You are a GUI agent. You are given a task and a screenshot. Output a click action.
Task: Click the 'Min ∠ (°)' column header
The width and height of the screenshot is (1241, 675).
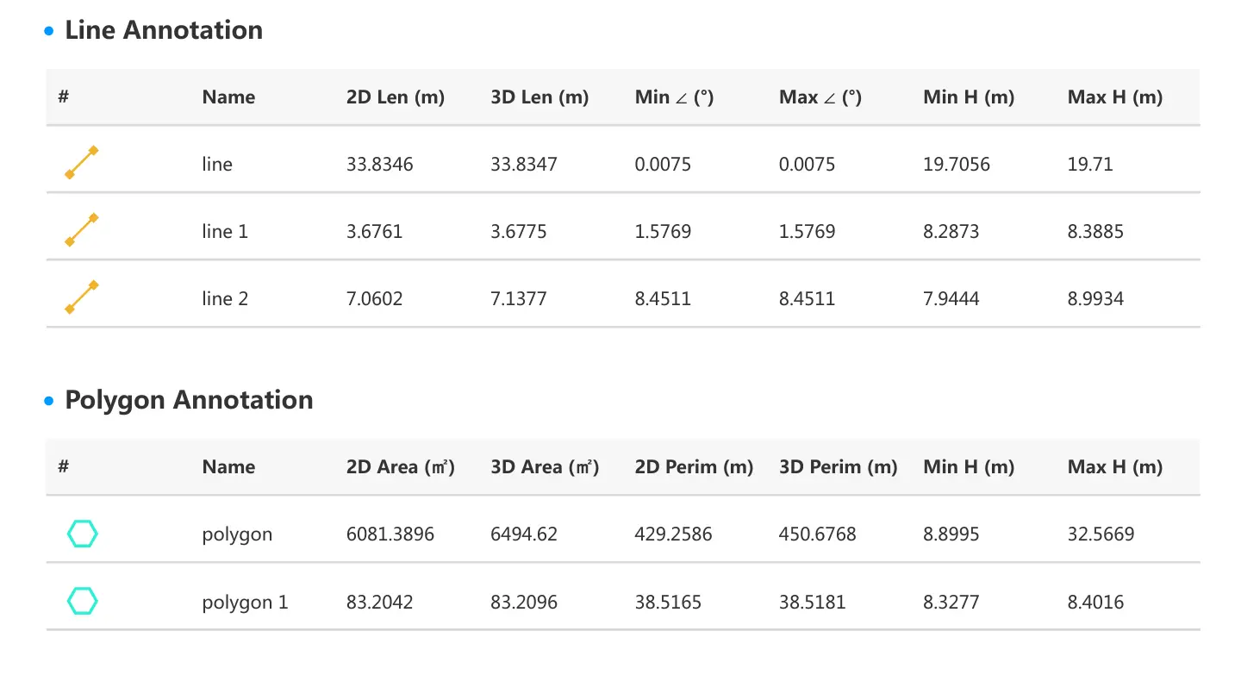tap(674, 97)
